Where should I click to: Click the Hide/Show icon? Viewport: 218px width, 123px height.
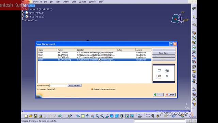(x=127, y=116)
